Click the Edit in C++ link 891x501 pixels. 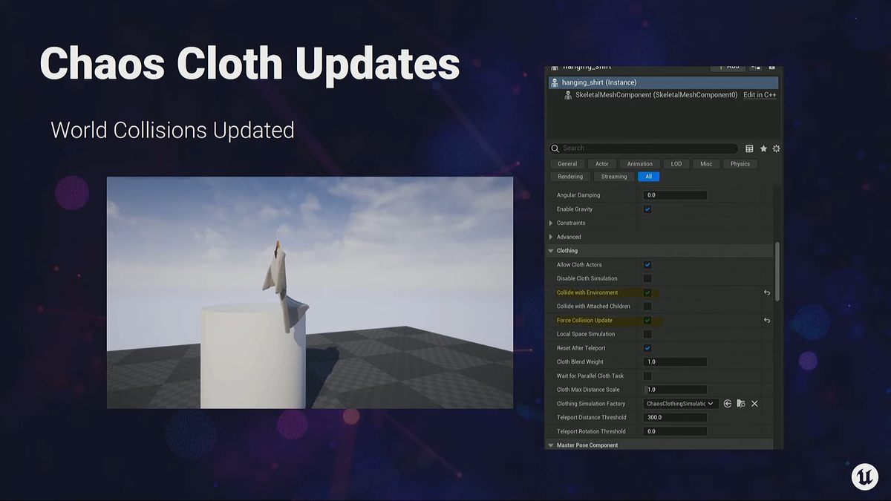760,95
